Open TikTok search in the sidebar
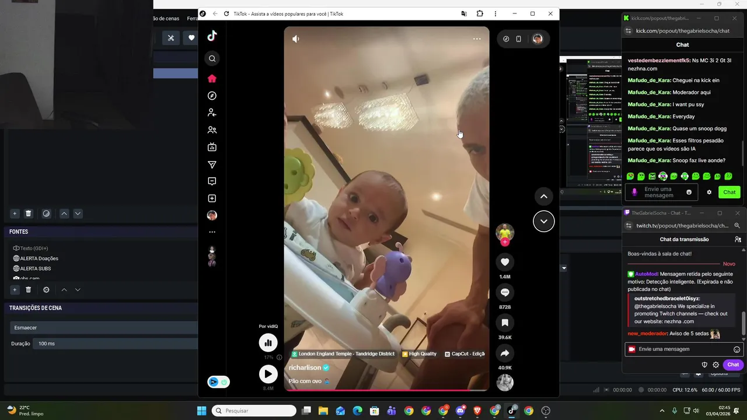The height and width of the screenshot is (420, 747). pos(212,58)
